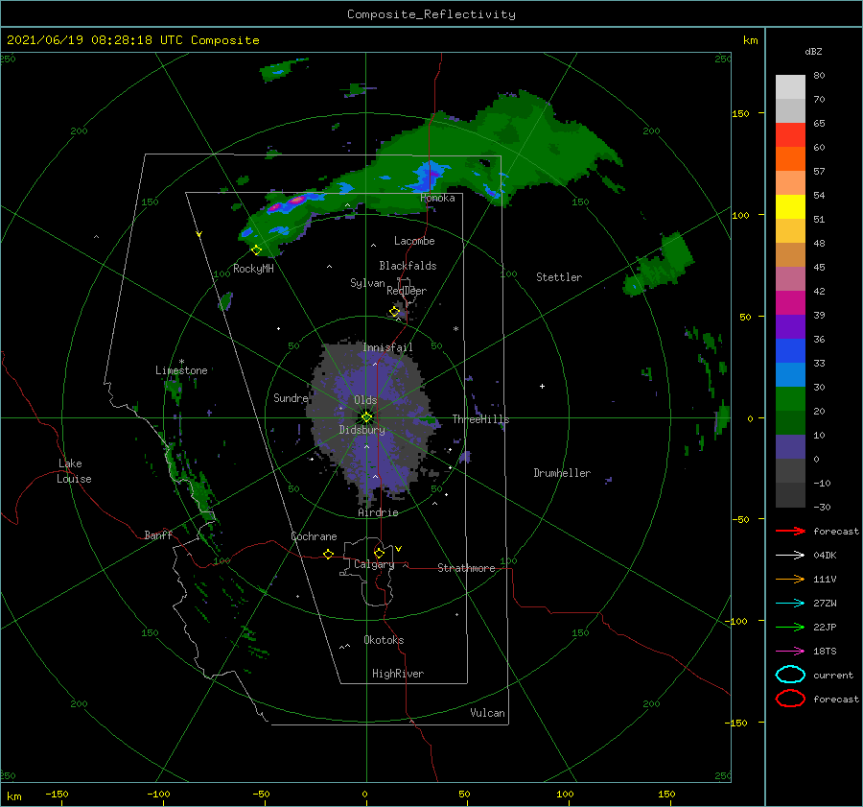Image resolution: width=863 pixels, height=807 pixels.
Task: Click the HighRiver label
Action: (x=398, y=674)
